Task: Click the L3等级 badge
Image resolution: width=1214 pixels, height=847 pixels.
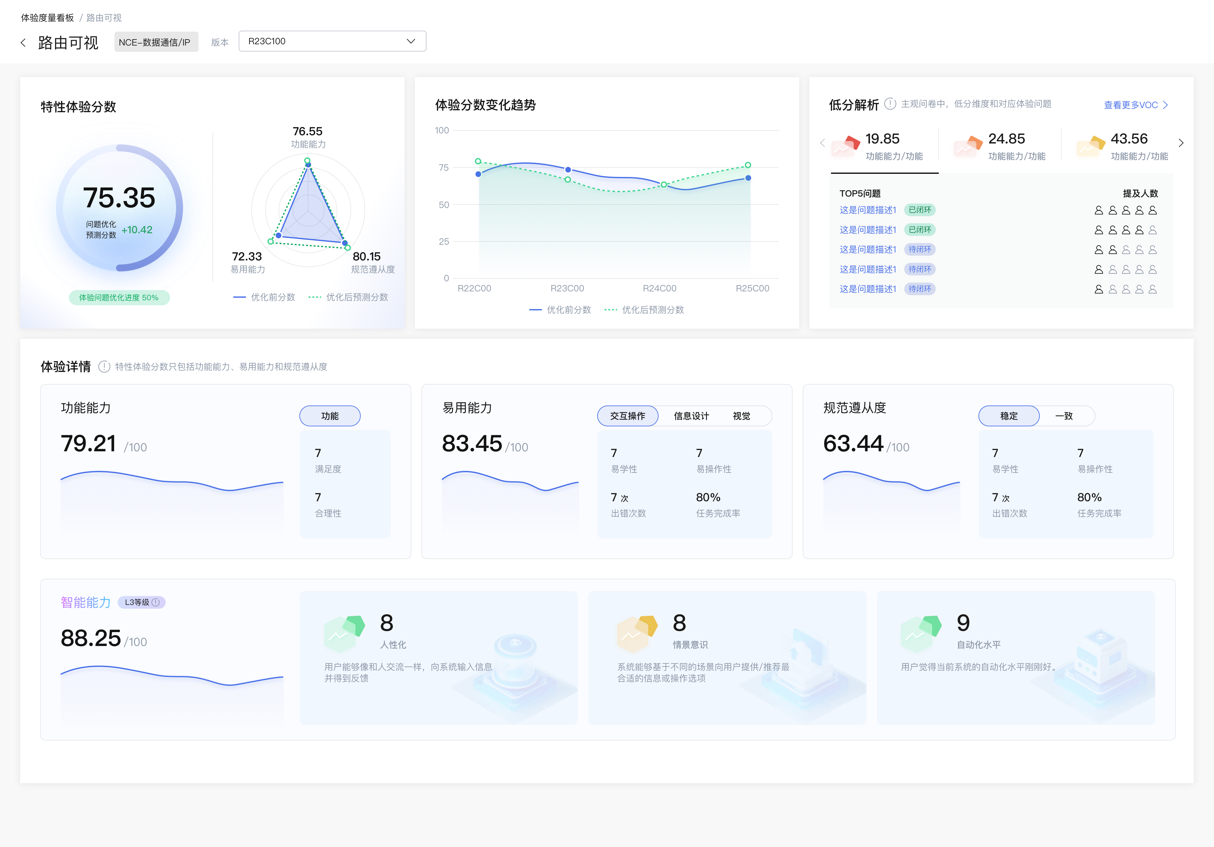Action: pyautogui.click(x=142, y=602)
